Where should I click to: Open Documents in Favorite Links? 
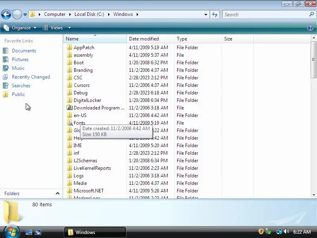click(24, 51)
